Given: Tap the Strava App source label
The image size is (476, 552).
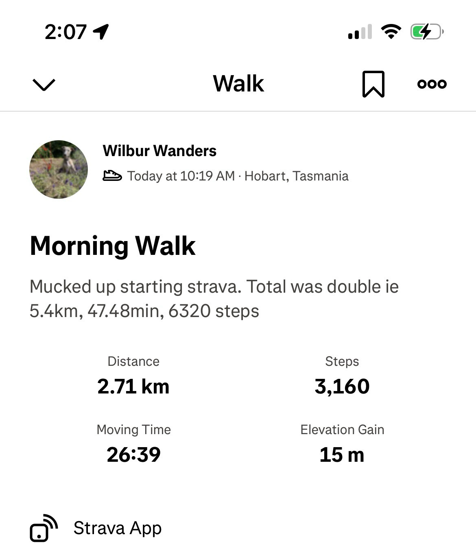Looking at the screenshot, I should pyautogui.click(x=117, y=528).
